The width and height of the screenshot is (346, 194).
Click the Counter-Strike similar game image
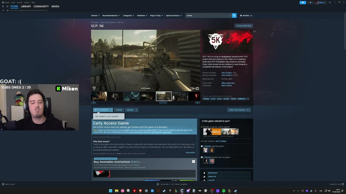click(212, 132)
